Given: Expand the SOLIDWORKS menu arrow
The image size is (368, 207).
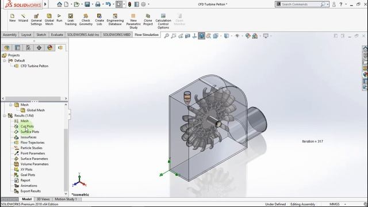Looking at the screenshot, I should tap(45, 4).
